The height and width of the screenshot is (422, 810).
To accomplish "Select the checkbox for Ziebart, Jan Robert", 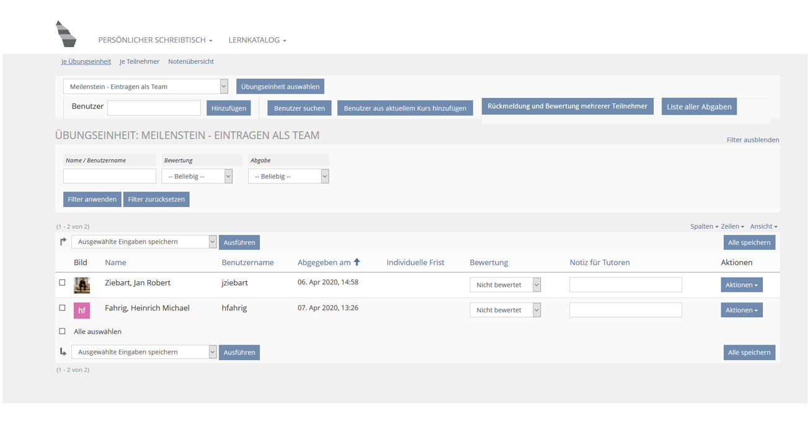I will coord(62,283).
